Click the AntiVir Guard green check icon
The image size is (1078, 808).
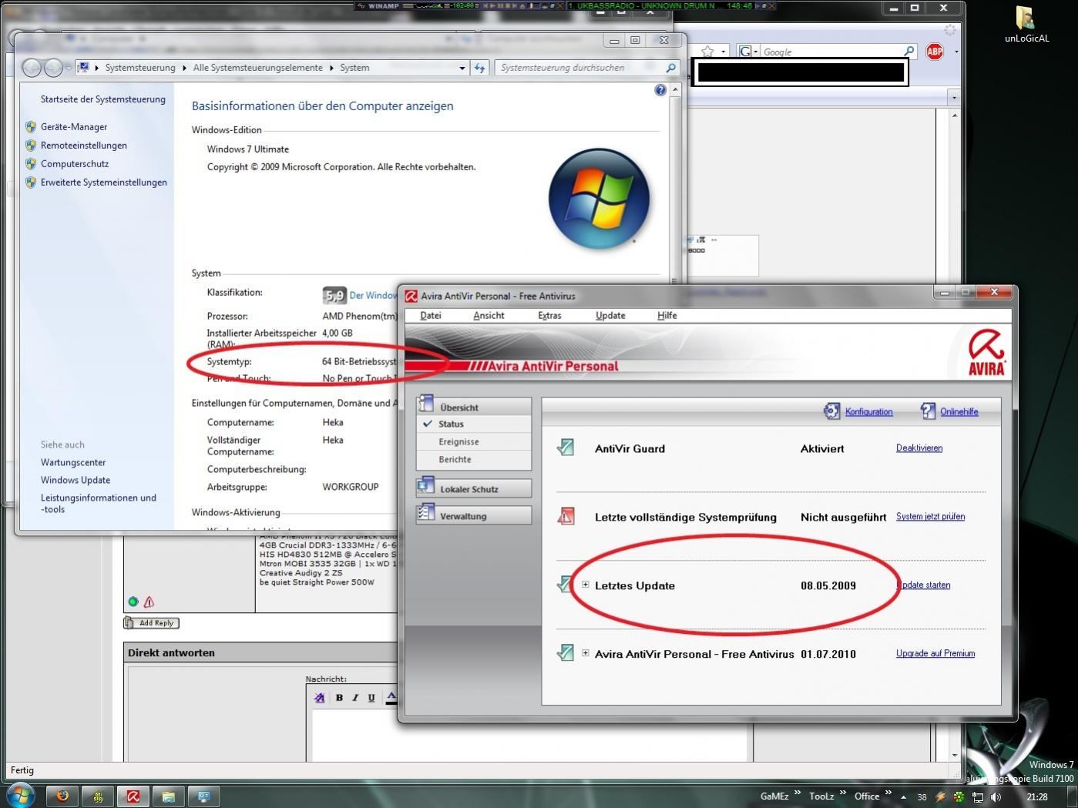click(x=566, y=448)
